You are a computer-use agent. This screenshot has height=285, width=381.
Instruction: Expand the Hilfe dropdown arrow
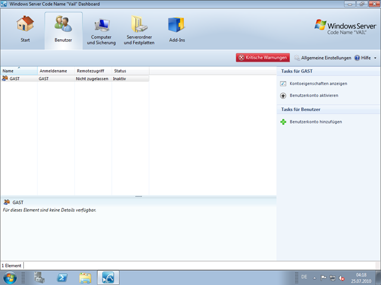[375, 58]
